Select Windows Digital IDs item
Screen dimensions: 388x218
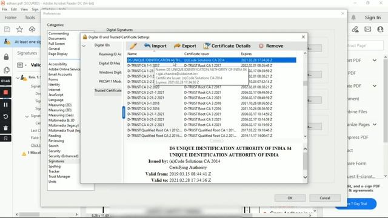pos(110,73)
